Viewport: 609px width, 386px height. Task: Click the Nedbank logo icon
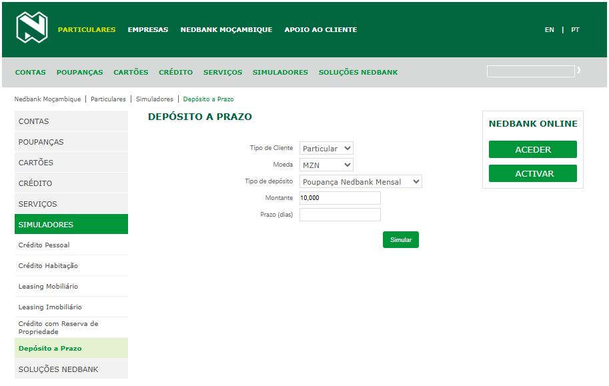click(32, 27)
